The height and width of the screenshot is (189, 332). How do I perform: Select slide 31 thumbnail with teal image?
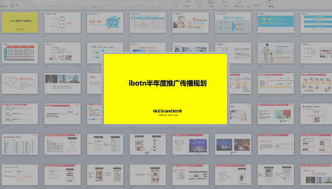coord(276,114)
